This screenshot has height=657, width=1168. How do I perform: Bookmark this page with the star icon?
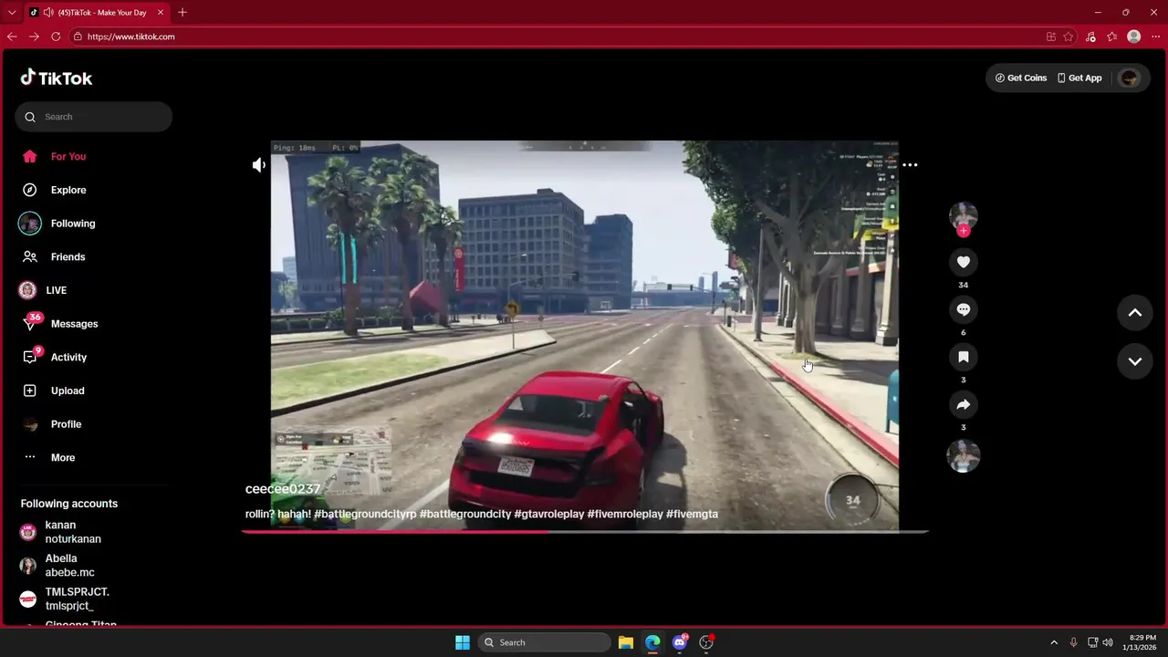click(x=1069, y=36)
